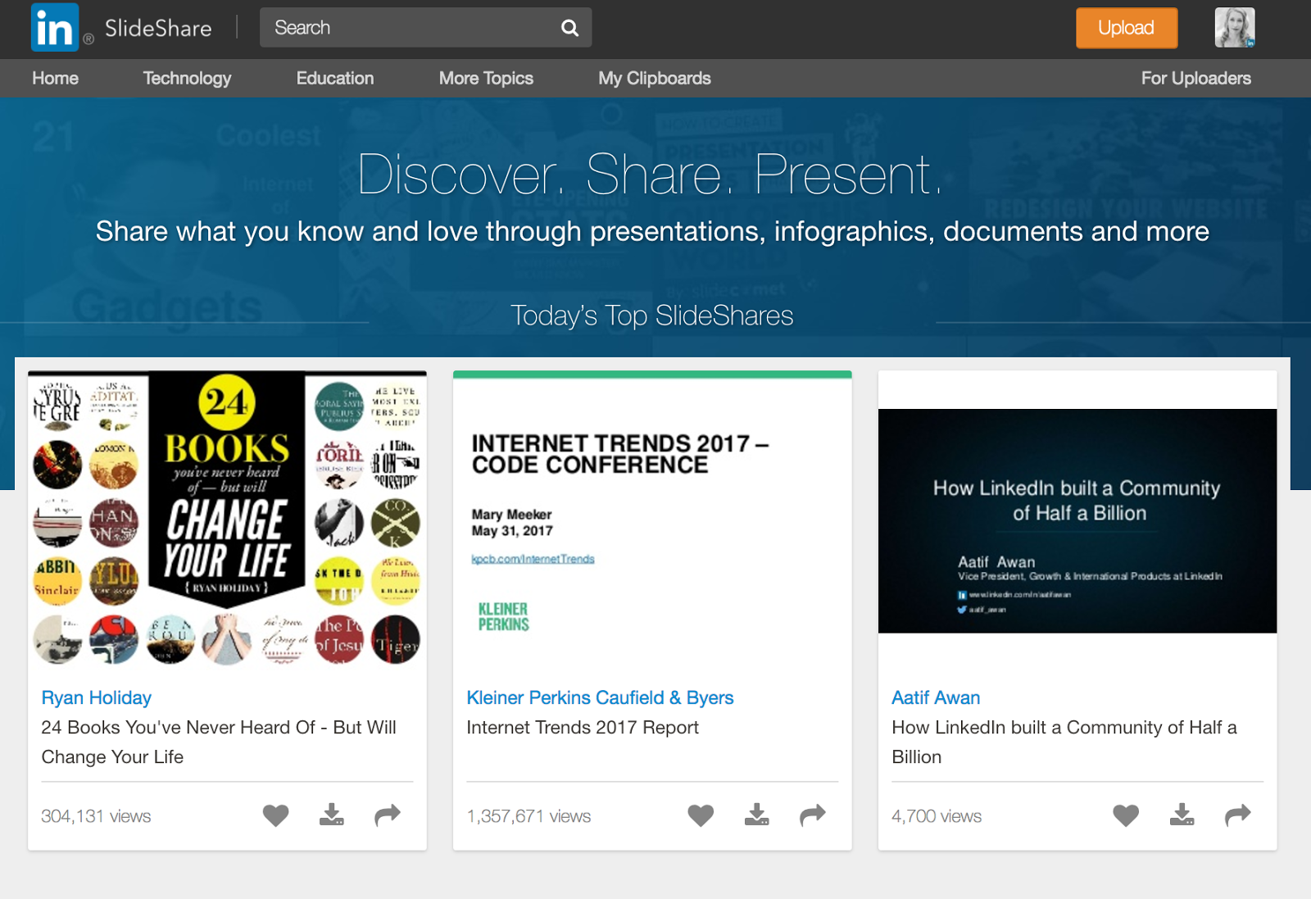Open 'How LinkedIn built a Community' title
The height and width of the screenshot is (899, 1311).
(x=1064, y=742)
